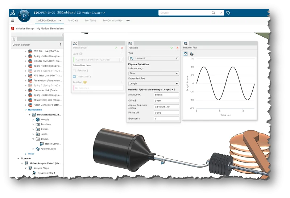Click the search magnifier icon
The width and height of the screenshot is (290, 198).
point(213,13)
